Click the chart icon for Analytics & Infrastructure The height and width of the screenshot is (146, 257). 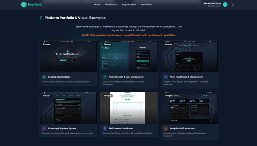pos(165,128)
